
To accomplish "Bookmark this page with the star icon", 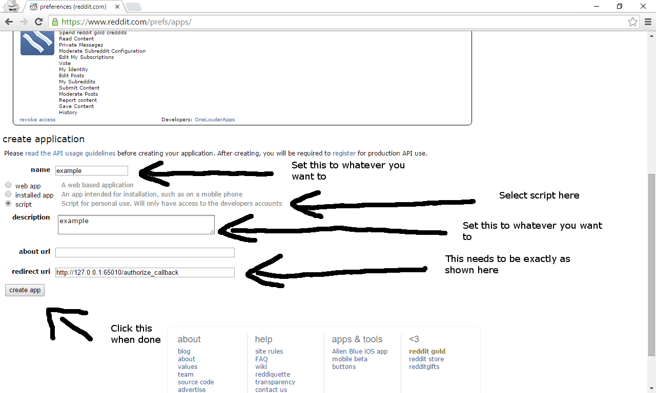I will click(633, 22).
